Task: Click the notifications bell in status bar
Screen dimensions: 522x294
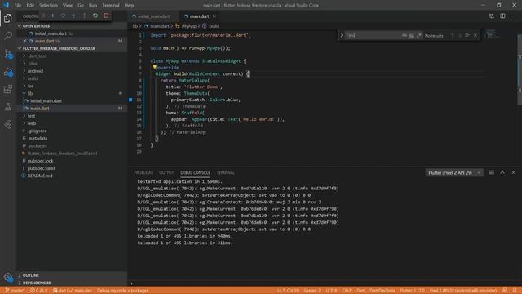Action: (x=515, y=291)
